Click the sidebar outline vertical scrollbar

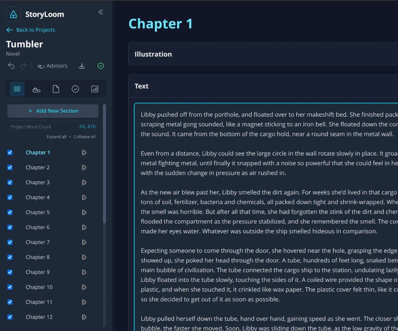pyautogui.click(x=104, y=164)
